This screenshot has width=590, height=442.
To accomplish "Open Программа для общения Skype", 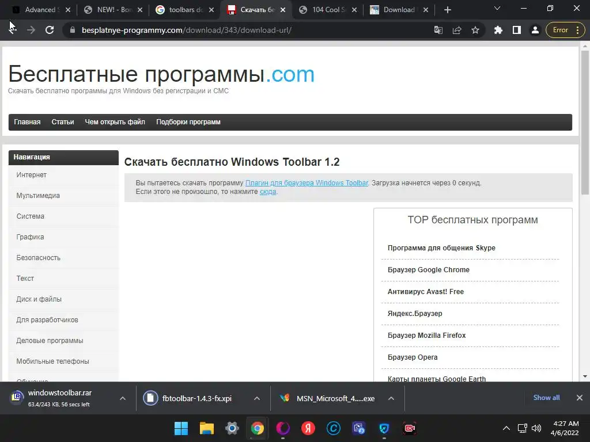I will tap(441, 247).
